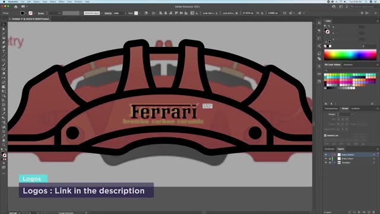This screenshot has height=214, width=380.
Task: Open the stroke weight dropdown in the control bar
Action: pyautogui.click(x=59, y=13)
